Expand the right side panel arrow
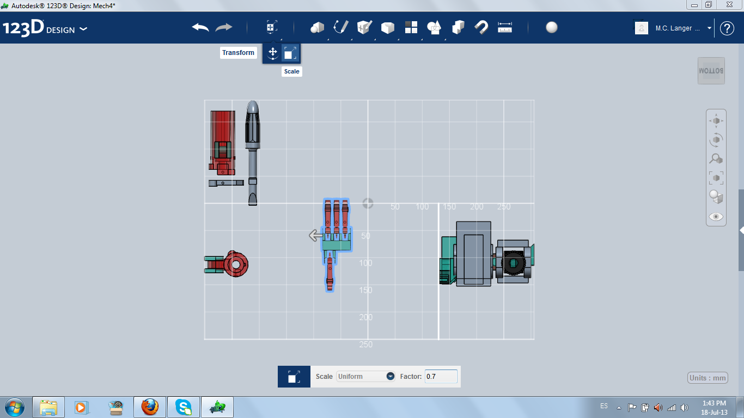Viewport: 744px width, 418px height. click(x=741, y=230)
